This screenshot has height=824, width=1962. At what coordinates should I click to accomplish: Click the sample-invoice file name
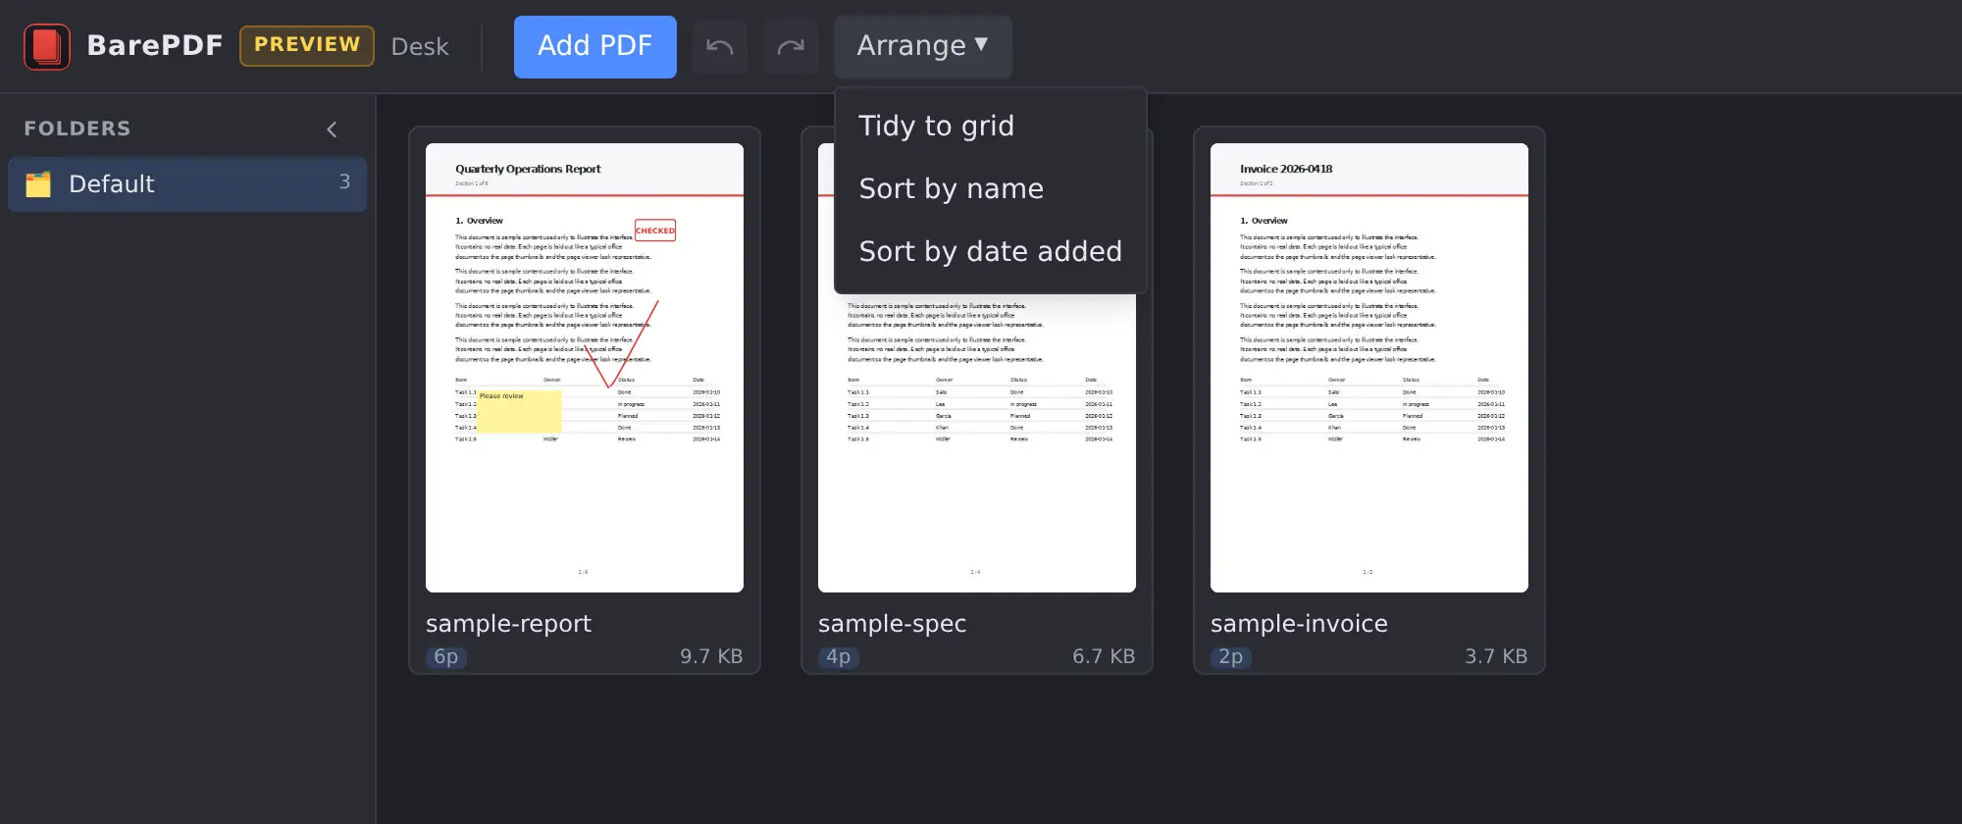1299,624
